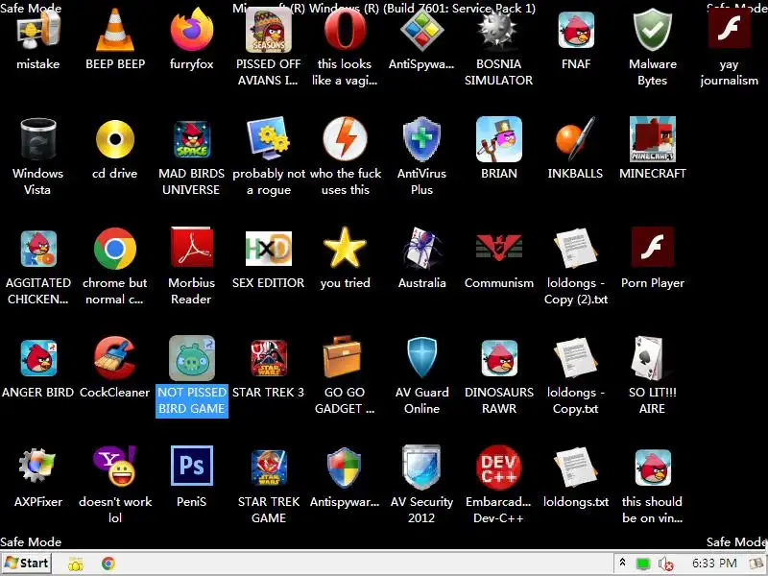Click the lightning bolt 'who the fuck uses this' icon
Screen dimensions: 768x576
(346, 138)
